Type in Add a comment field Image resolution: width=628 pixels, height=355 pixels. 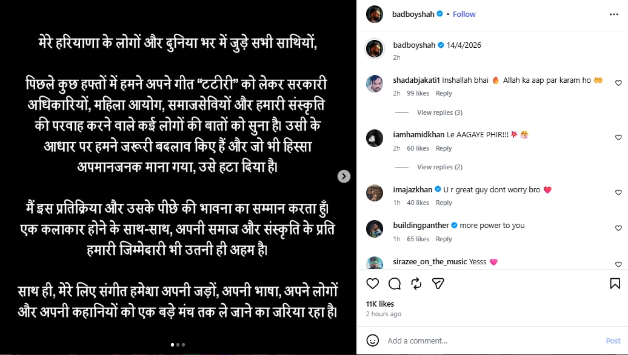(x=491, y=340)
